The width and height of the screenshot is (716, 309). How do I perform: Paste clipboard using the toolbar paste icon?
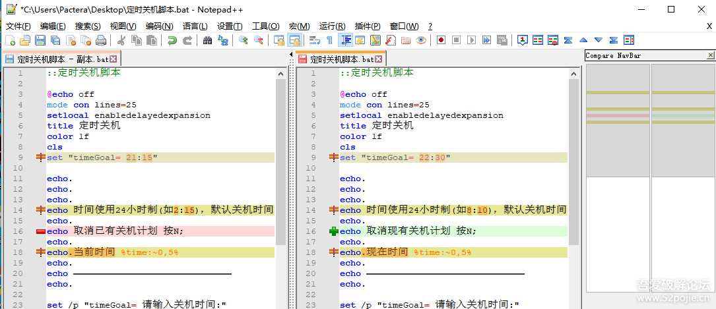(151, 40)
